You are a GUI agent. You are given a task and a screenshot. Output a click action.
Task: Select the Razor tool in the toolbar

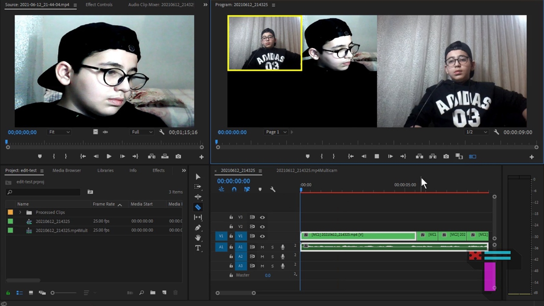tap(198, 207)
